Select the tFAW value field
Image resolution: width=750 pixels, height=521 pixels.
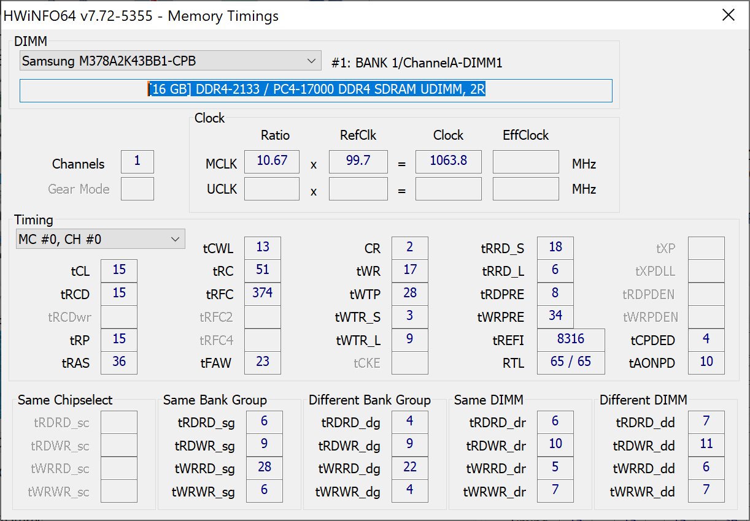262,362
